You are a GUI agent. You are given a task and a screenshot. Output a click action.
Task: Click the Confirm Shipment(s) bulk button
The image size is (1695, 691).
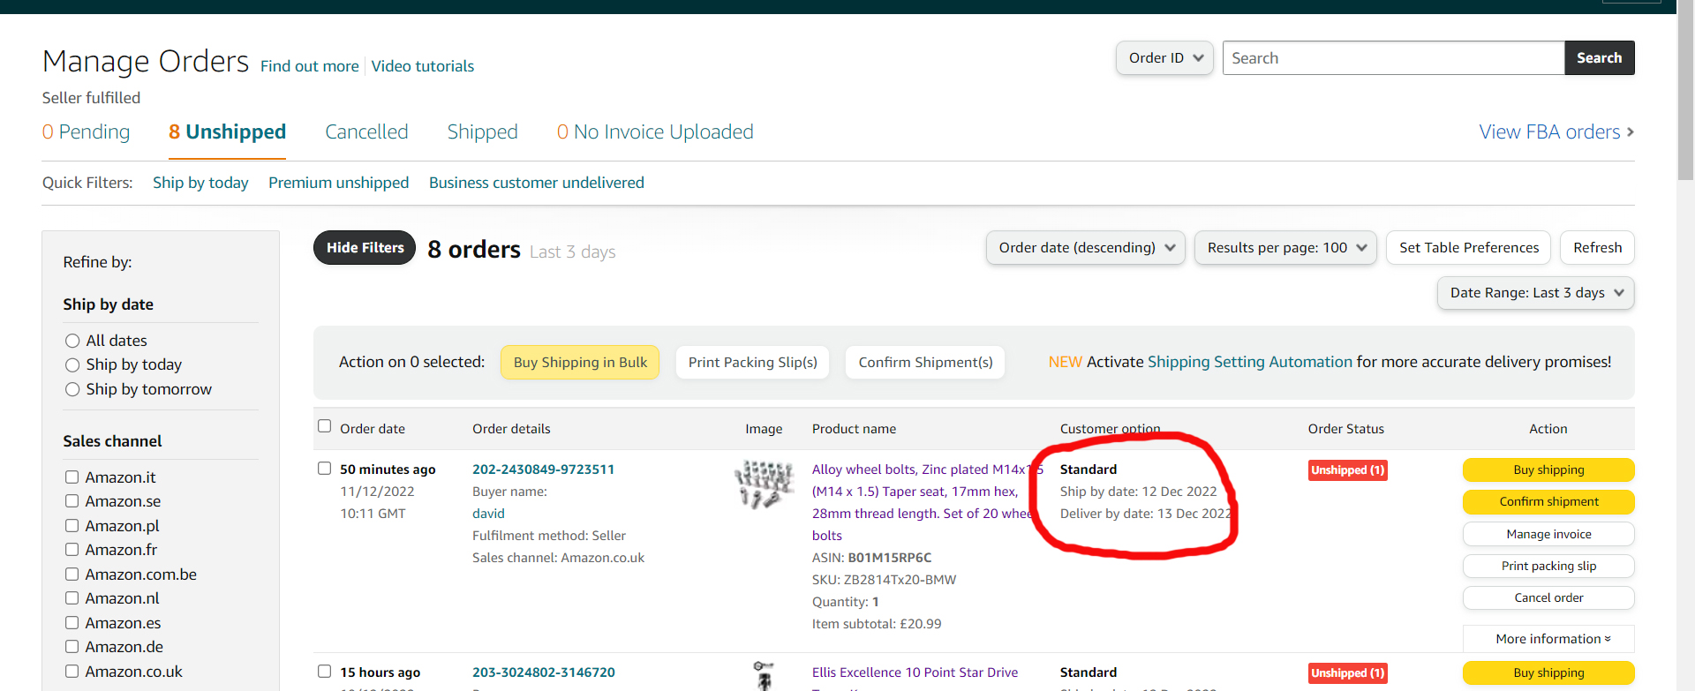click(x=925, y=363)
